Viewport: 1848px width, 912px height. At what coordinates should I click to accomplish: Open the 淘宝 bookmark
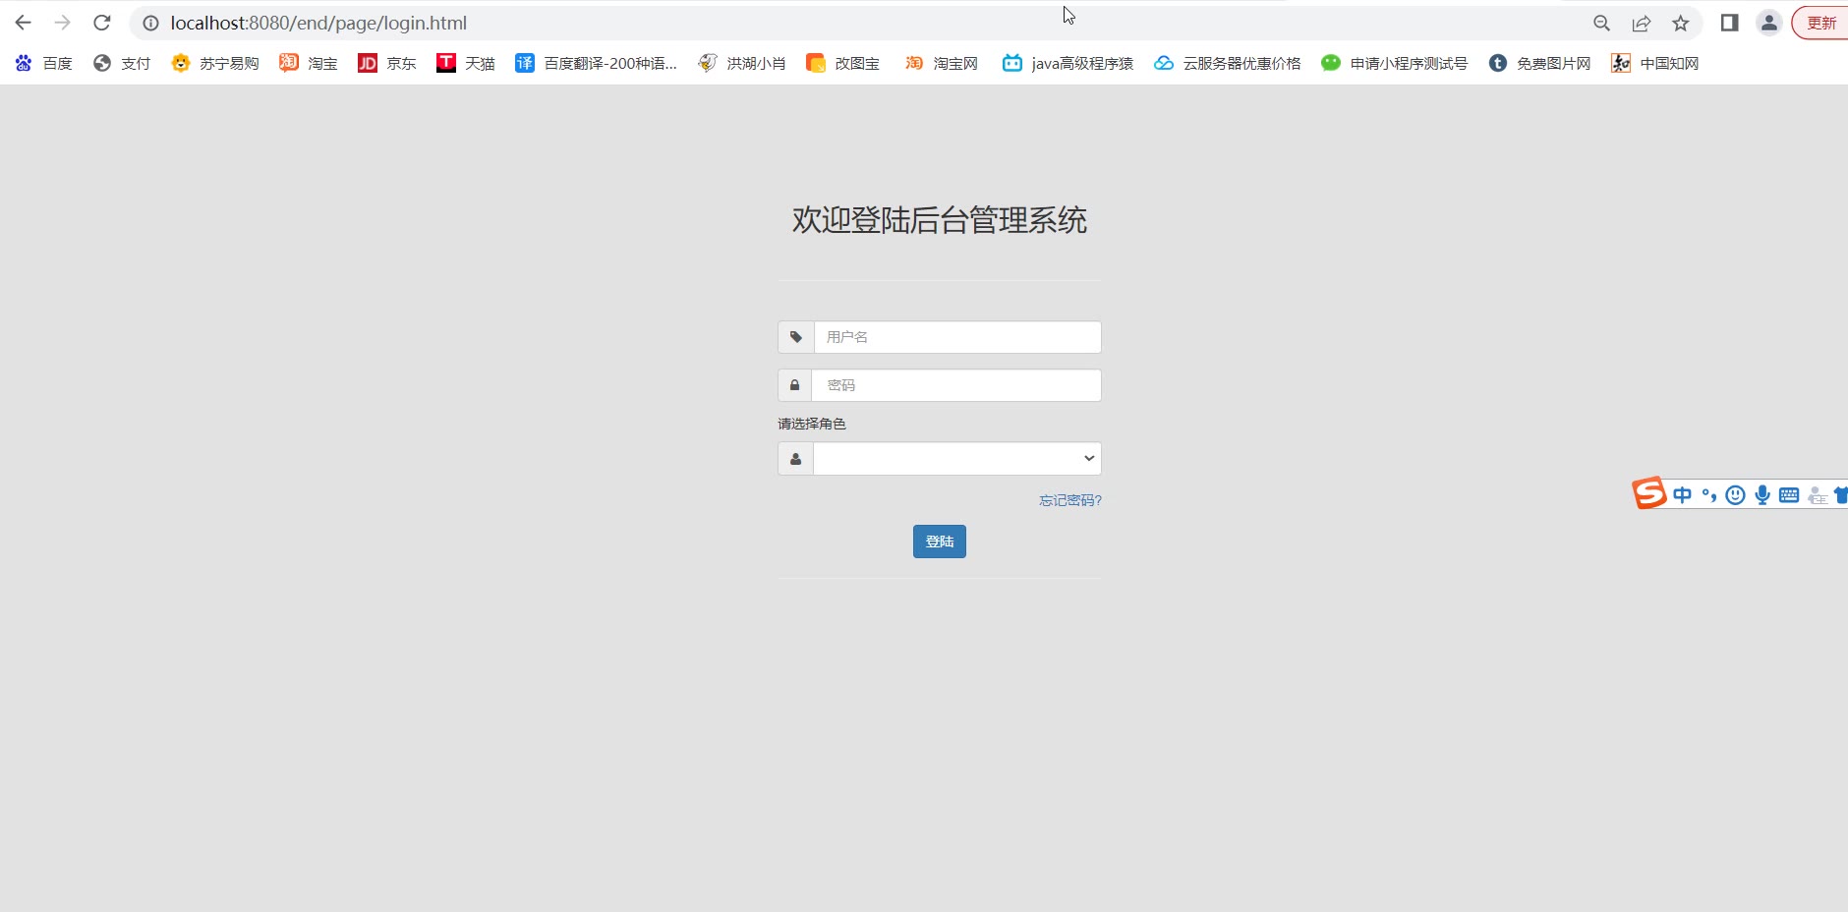tap(309, 63)
